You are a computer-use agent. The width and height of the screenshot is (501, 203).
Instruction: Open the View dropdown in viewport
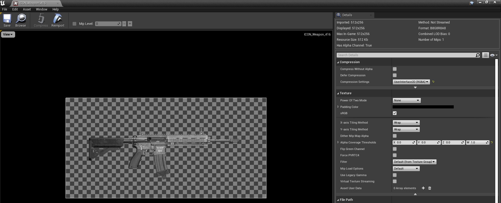pyautogui.click(x=8, y=34)
